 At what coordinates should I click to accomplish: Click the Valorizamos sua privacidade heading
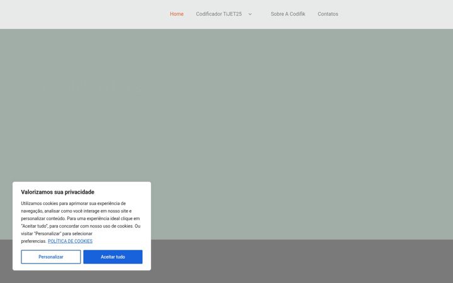58,192
